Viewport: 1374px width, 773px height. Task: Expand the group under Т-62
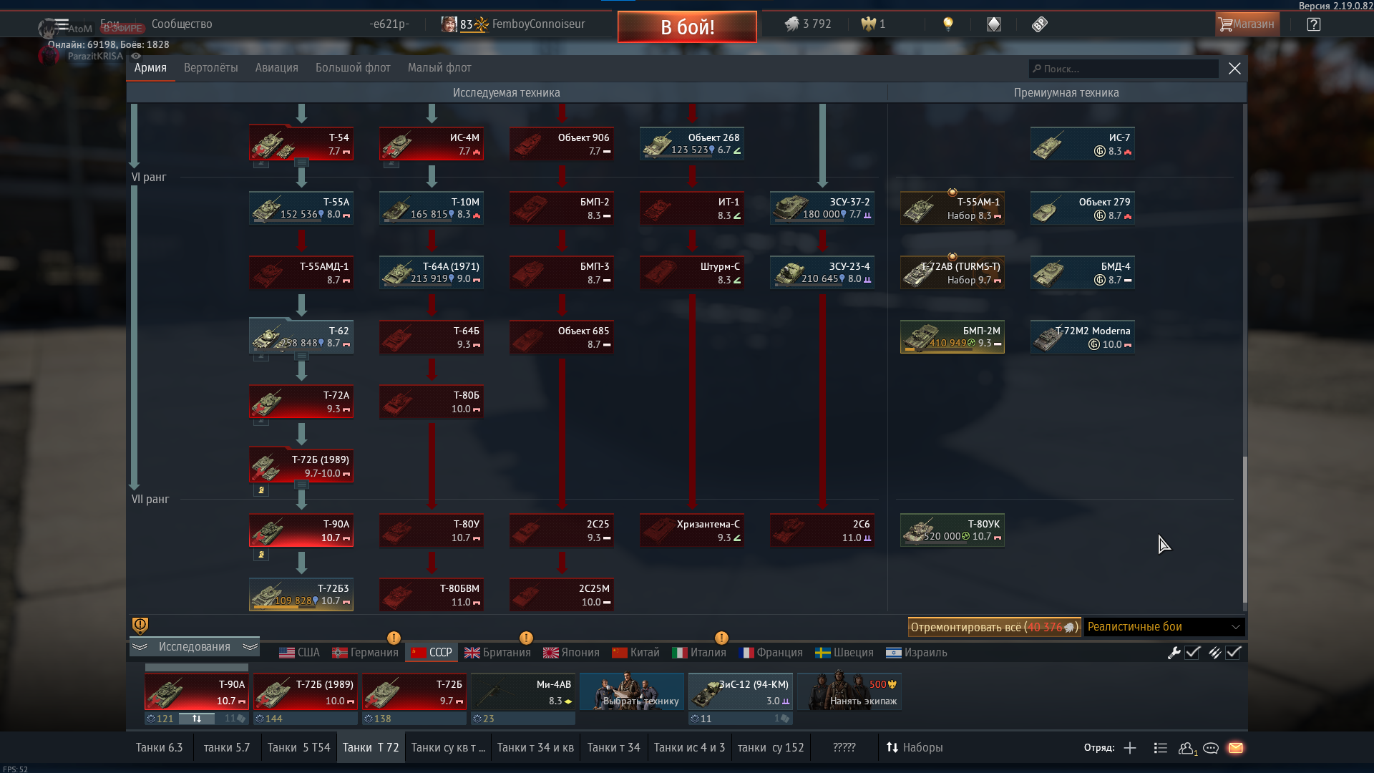302,356
